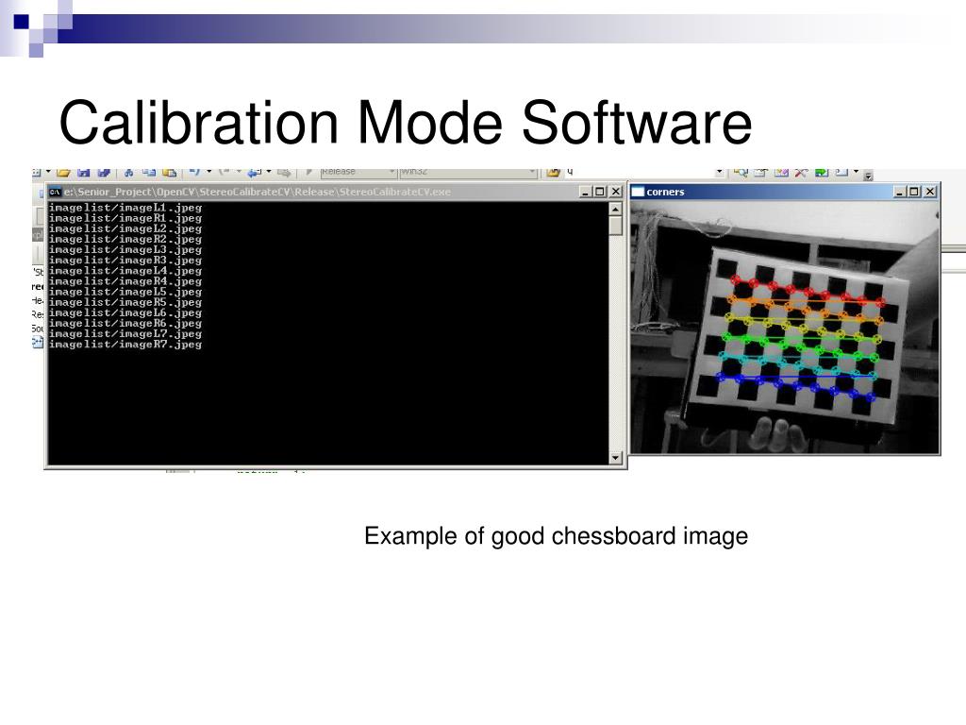Viewport: 966px width, 725px height.
Task: Maximize the StereoCalibrateCV console window
Action: click(599, 192)
